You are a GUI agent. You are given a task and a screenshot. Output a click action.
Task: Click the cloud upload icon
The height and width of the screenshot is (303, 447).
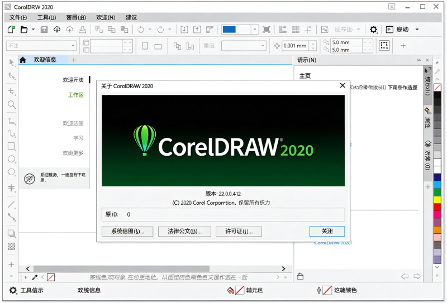(x=57, y=30)
